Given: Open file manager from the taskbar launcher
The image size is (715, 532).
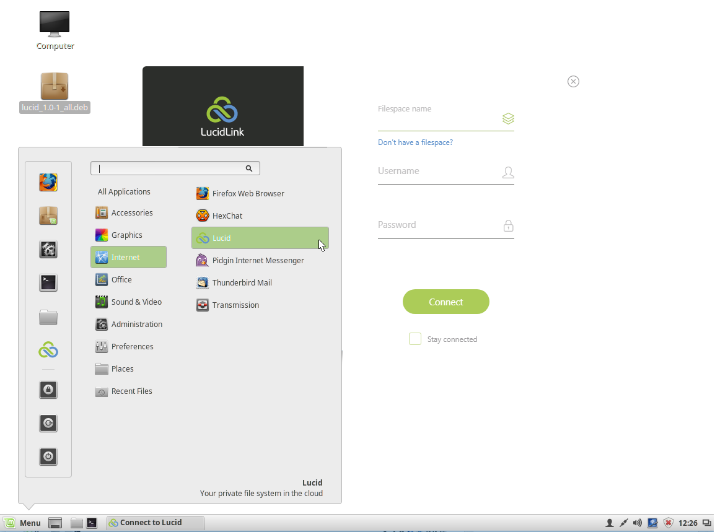Looking at the screenshot, I should (x=77, y=523).
